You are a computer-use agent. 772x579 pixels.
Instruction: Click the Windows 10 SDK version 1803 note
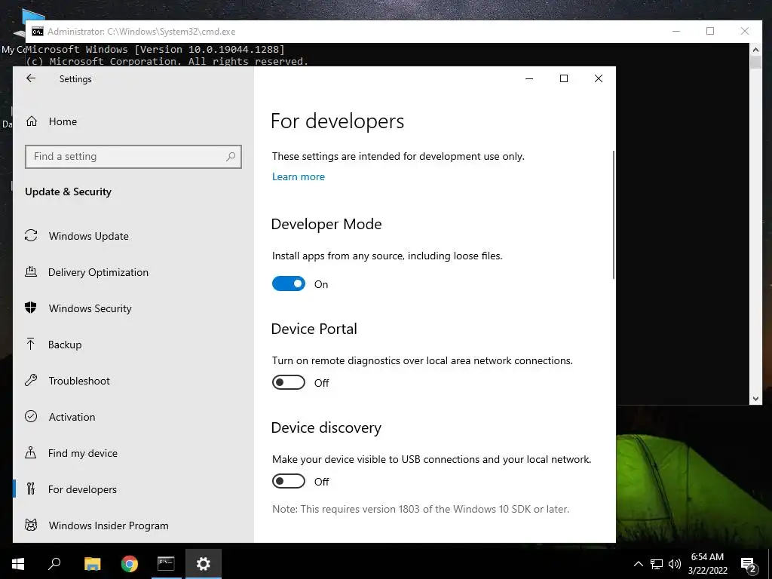421,509
